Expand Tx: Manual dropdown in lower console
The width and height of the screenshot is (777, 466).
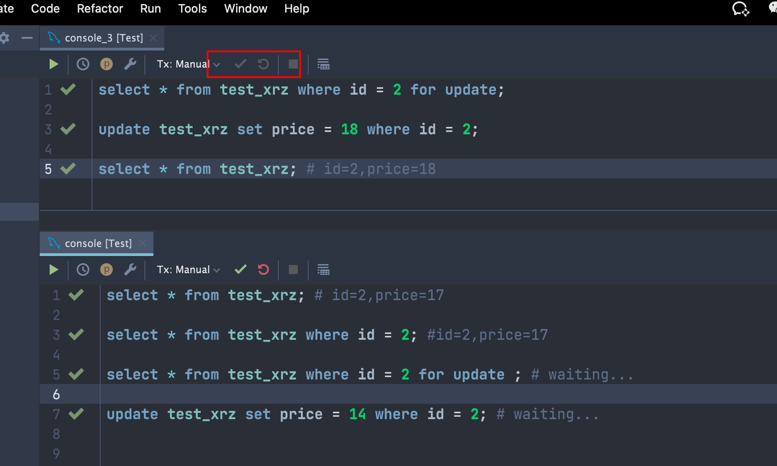[189, 270]
